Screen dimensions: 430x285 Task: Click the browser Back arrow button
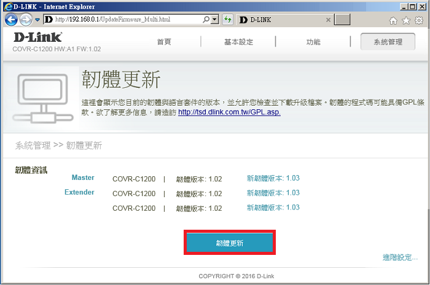click(x=11, y=20)
